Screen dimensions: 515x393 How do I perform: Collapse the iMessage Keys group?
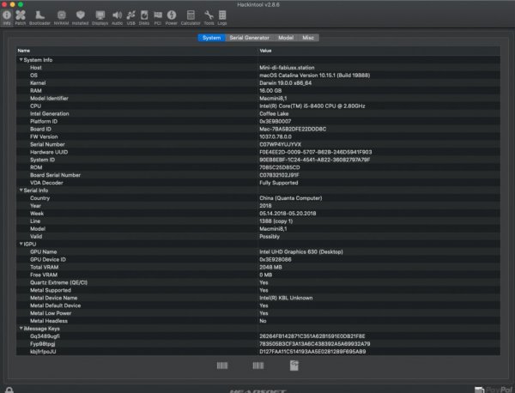click(21, 329)
